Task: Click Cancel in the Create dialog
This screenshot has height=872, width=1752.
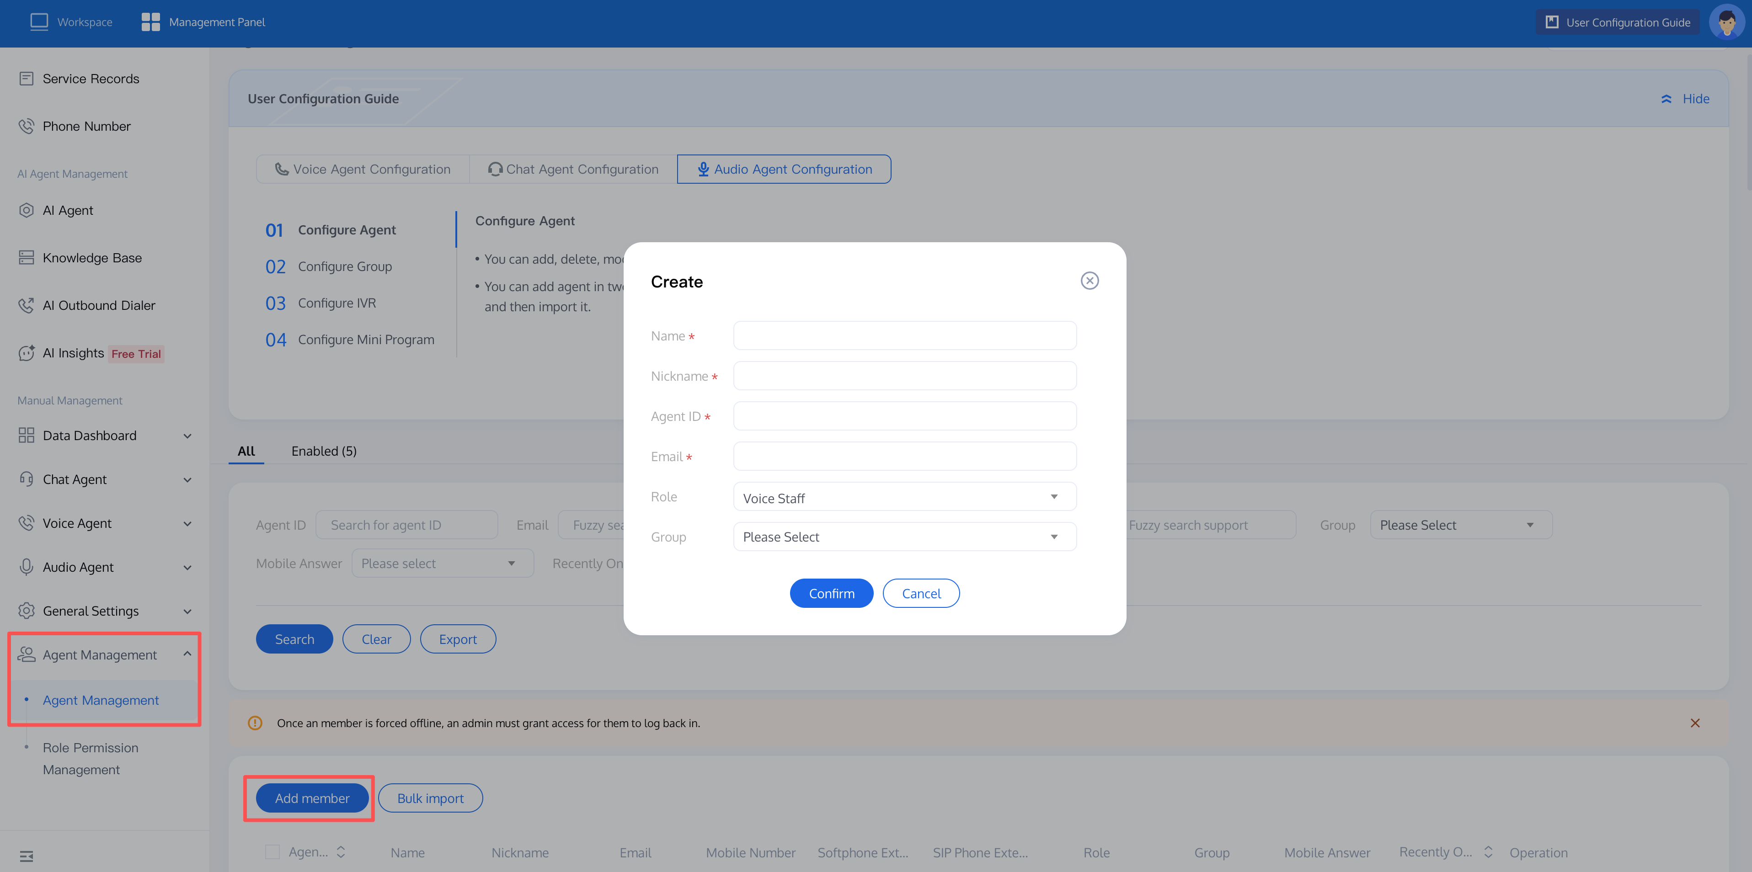Action: (921, 593)
